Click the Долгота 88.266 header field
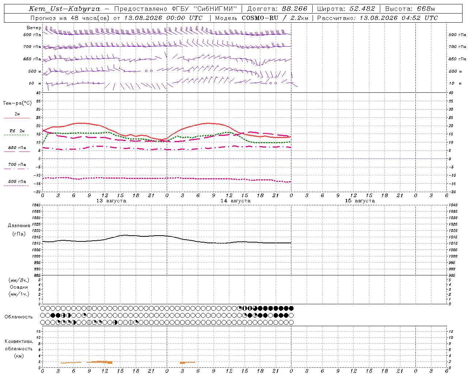 pos(277,9)
